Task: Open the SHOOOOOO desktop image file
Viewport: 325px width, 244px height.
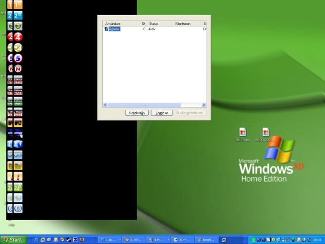Action: click(x=266, y=133)
